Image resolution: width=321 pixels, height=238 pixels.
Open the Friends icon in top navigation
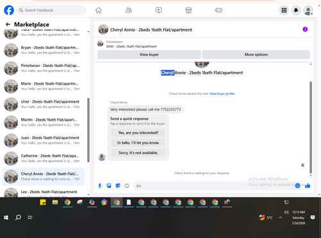coord(128,10)
